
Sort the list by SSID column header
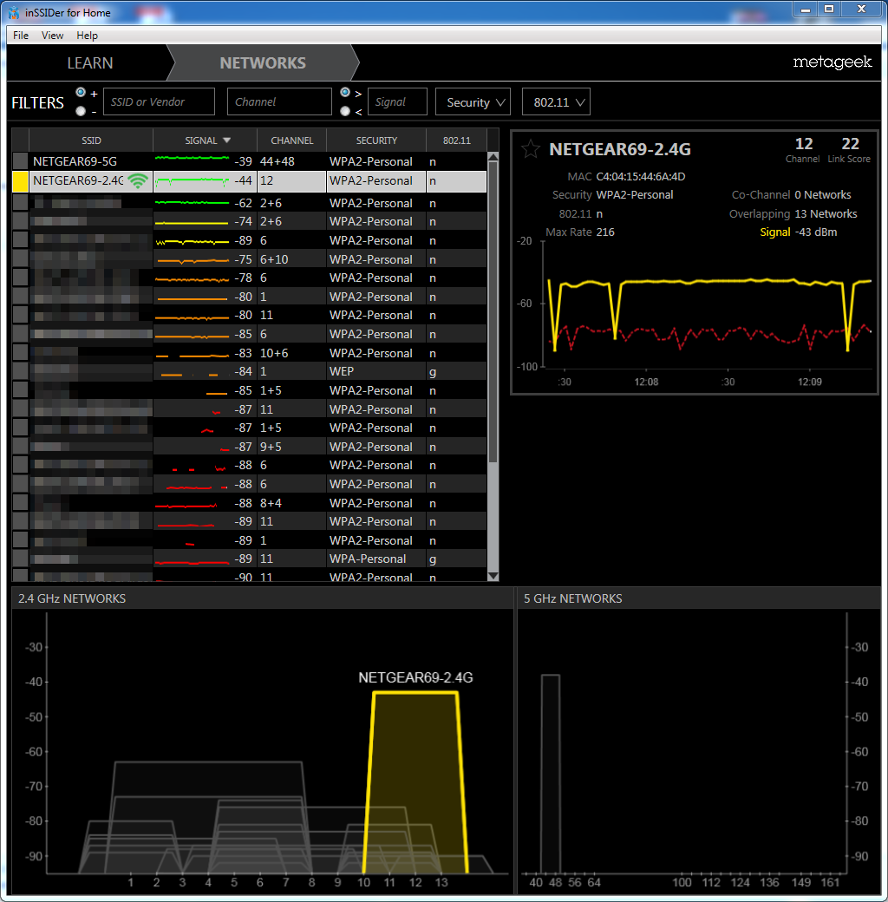pyautogui.click(x=91, y=141)
